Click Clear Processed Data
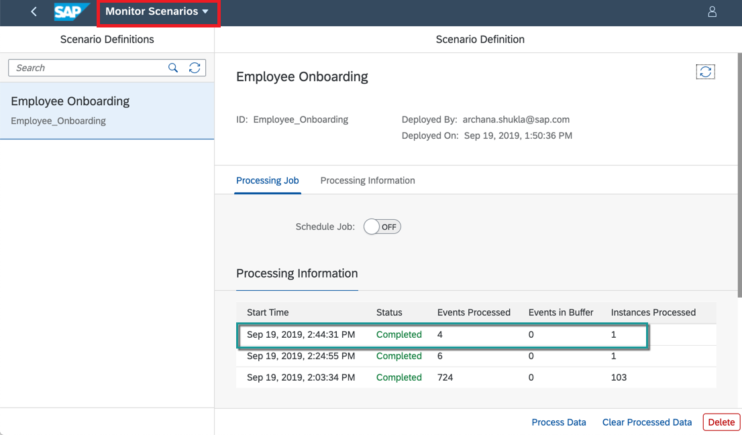 [x=646, y=422]
